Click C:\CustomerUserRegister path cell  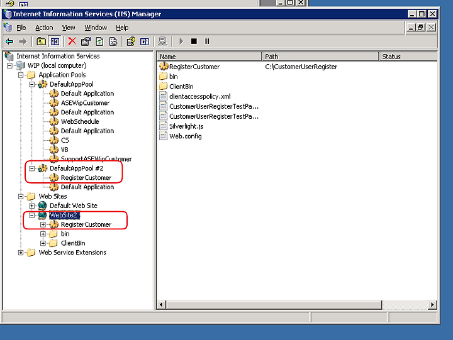[301, 67]
